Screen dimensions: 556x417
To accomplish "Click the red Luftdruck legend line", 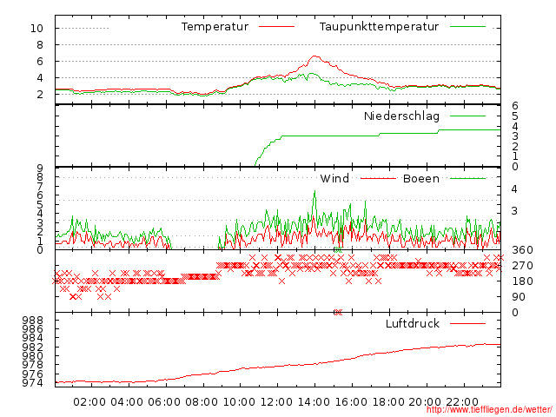I will point(467,323).
